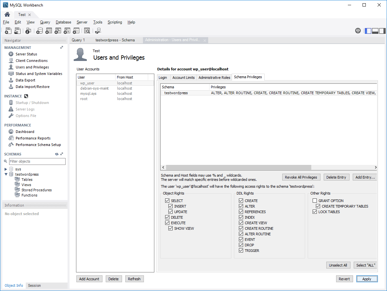Screen dimensions: 387x291
Task: Open the performance Dashboard
Action: click(x=25, y=132)
